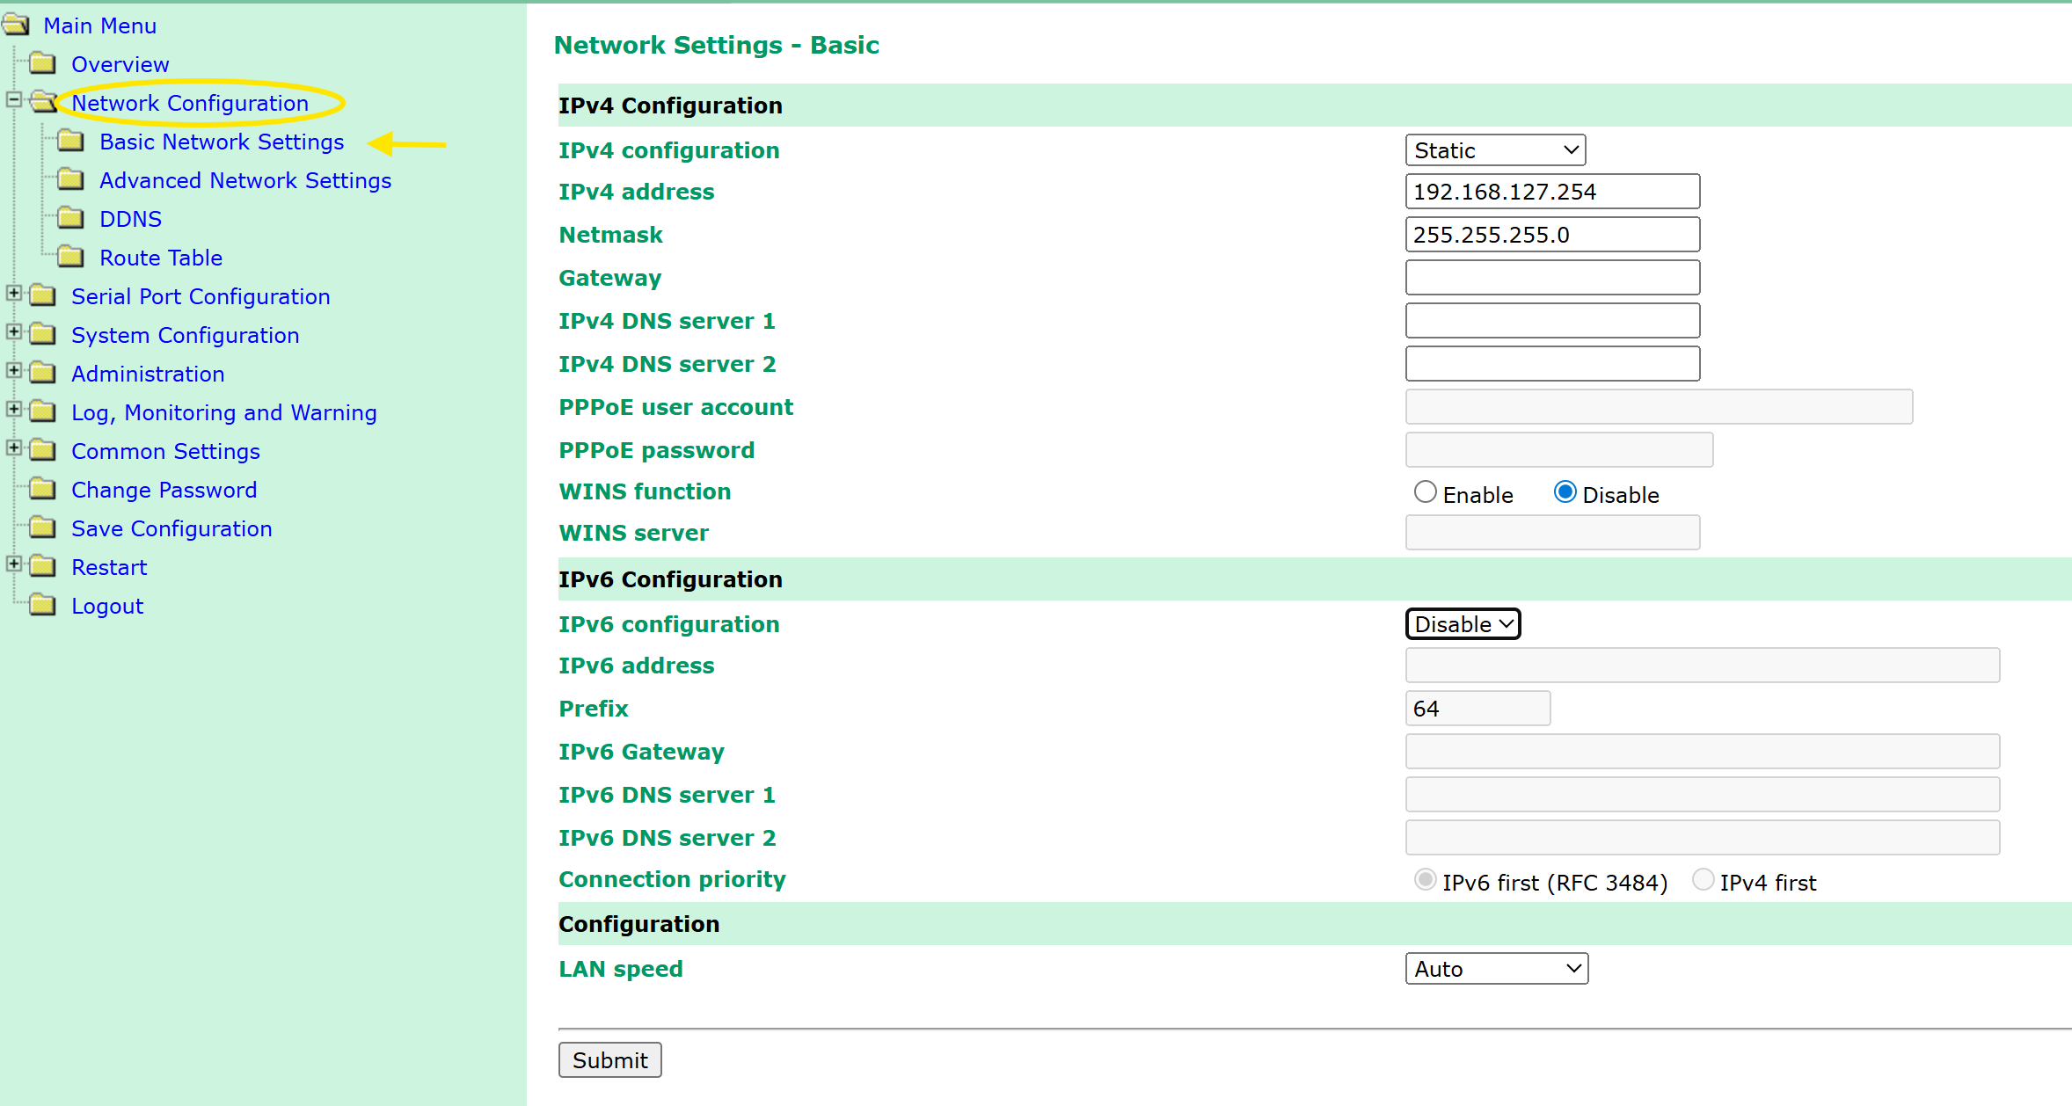Open the Basic Network Settings menu item
2072x1106 pixels.
pos(222,142)
